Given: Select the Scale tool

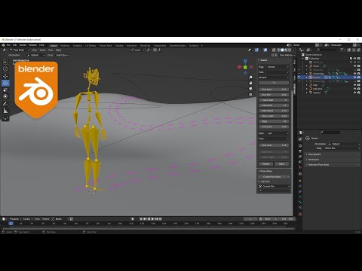Looking at the screenshot, I should click(x=5, y=90).
